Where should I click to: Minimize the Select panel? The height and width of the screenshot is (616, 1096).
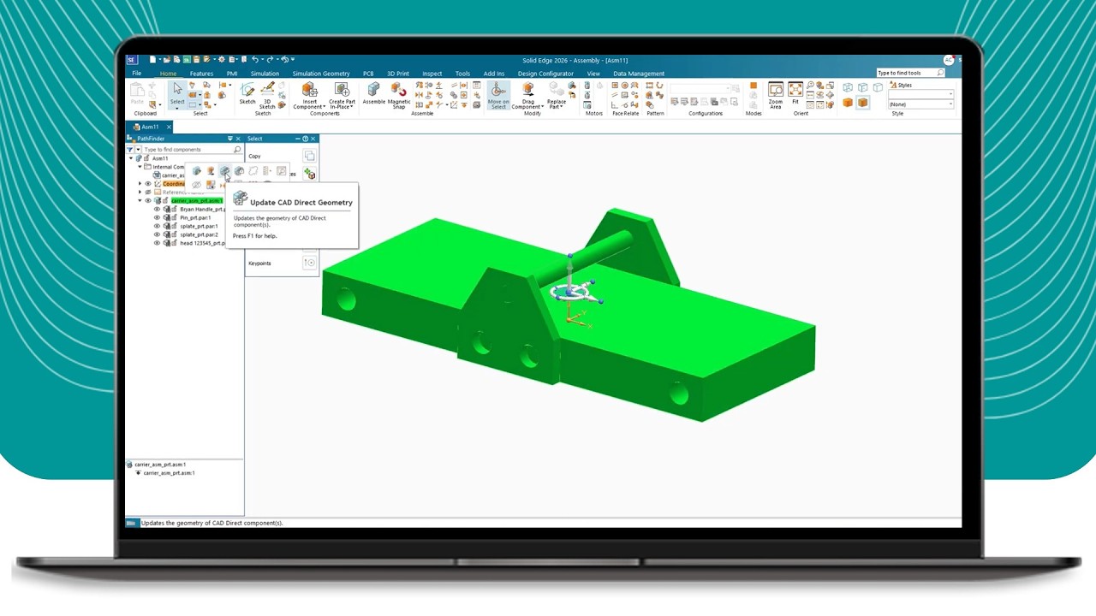298,139
